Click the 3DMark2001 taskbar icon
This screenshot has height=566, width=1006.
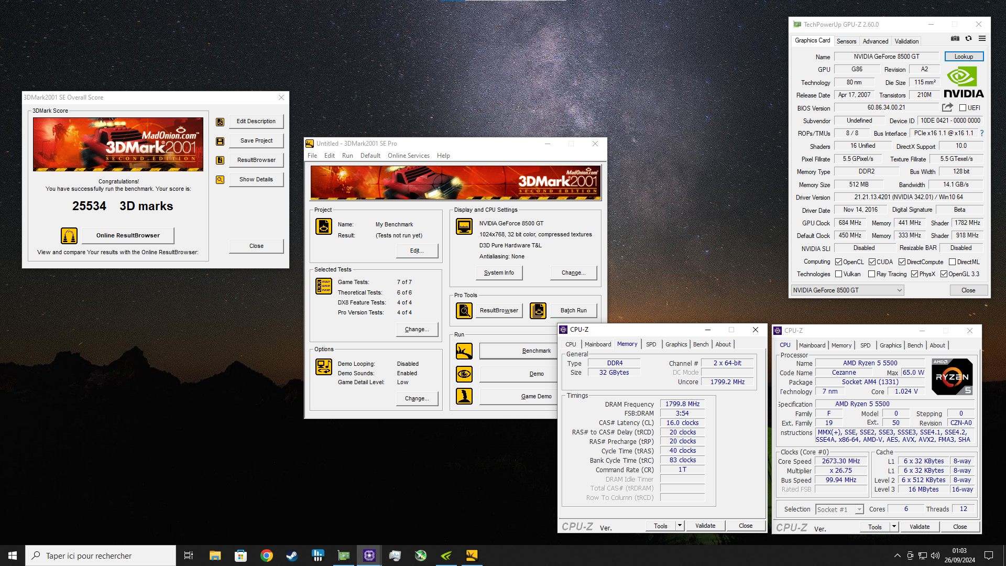click(x=472, y=556)
